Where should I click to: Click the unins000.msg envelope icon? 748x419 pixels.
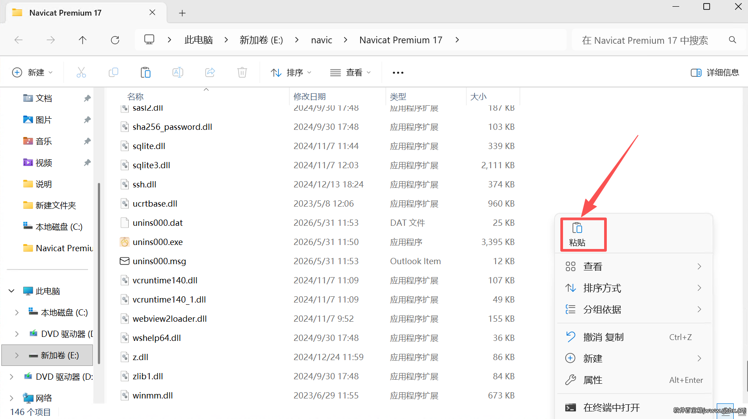125,261
